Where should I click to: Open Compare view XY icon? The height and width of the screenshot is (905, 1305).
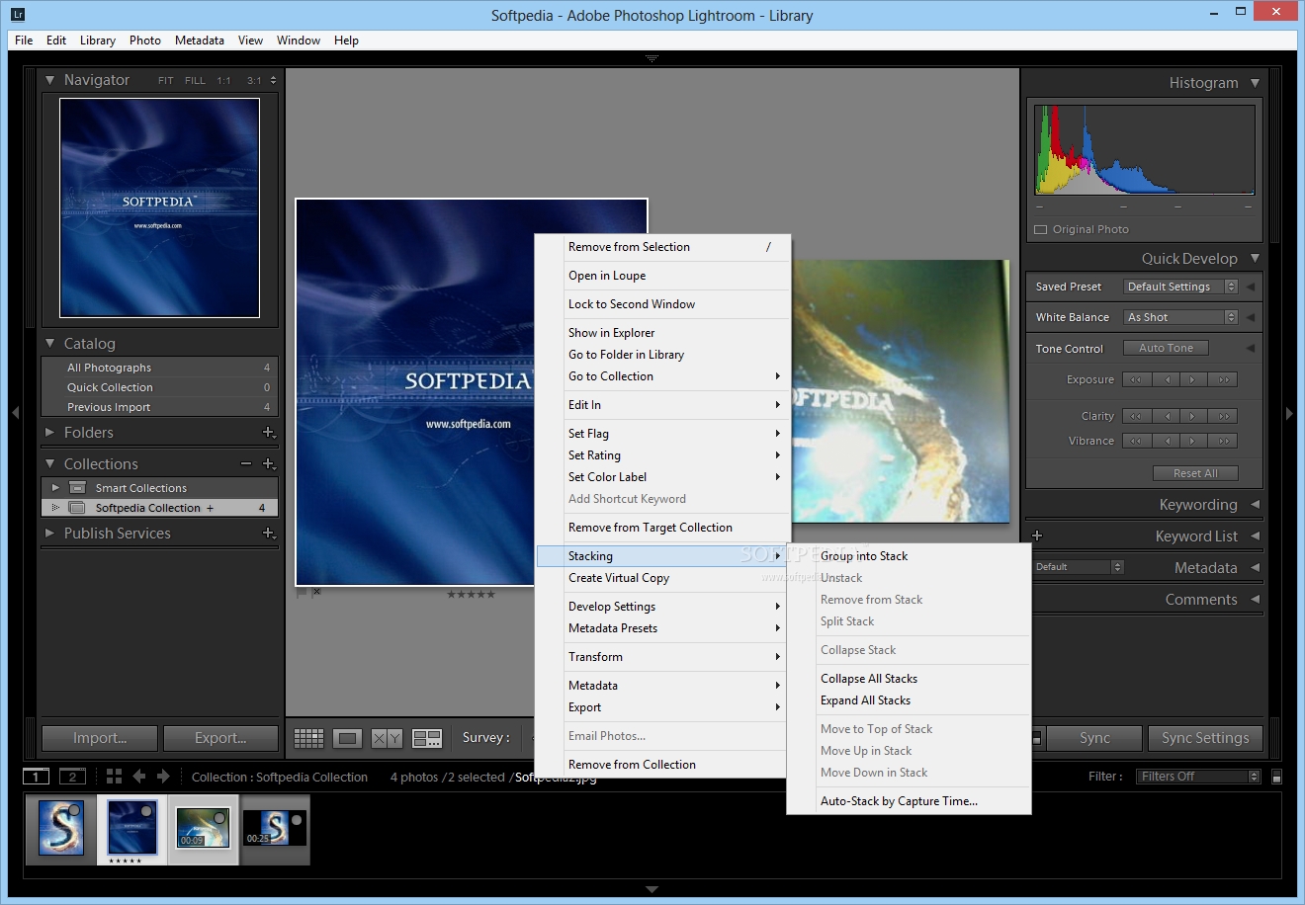click(387, 738)
